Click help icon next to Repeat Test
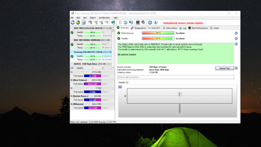The width and height of the screenshot is (261, 147). point(236,68)
